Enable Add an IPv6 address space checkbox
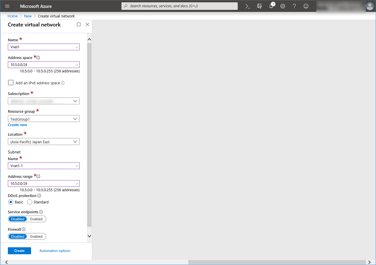 [x=11, y=83]
